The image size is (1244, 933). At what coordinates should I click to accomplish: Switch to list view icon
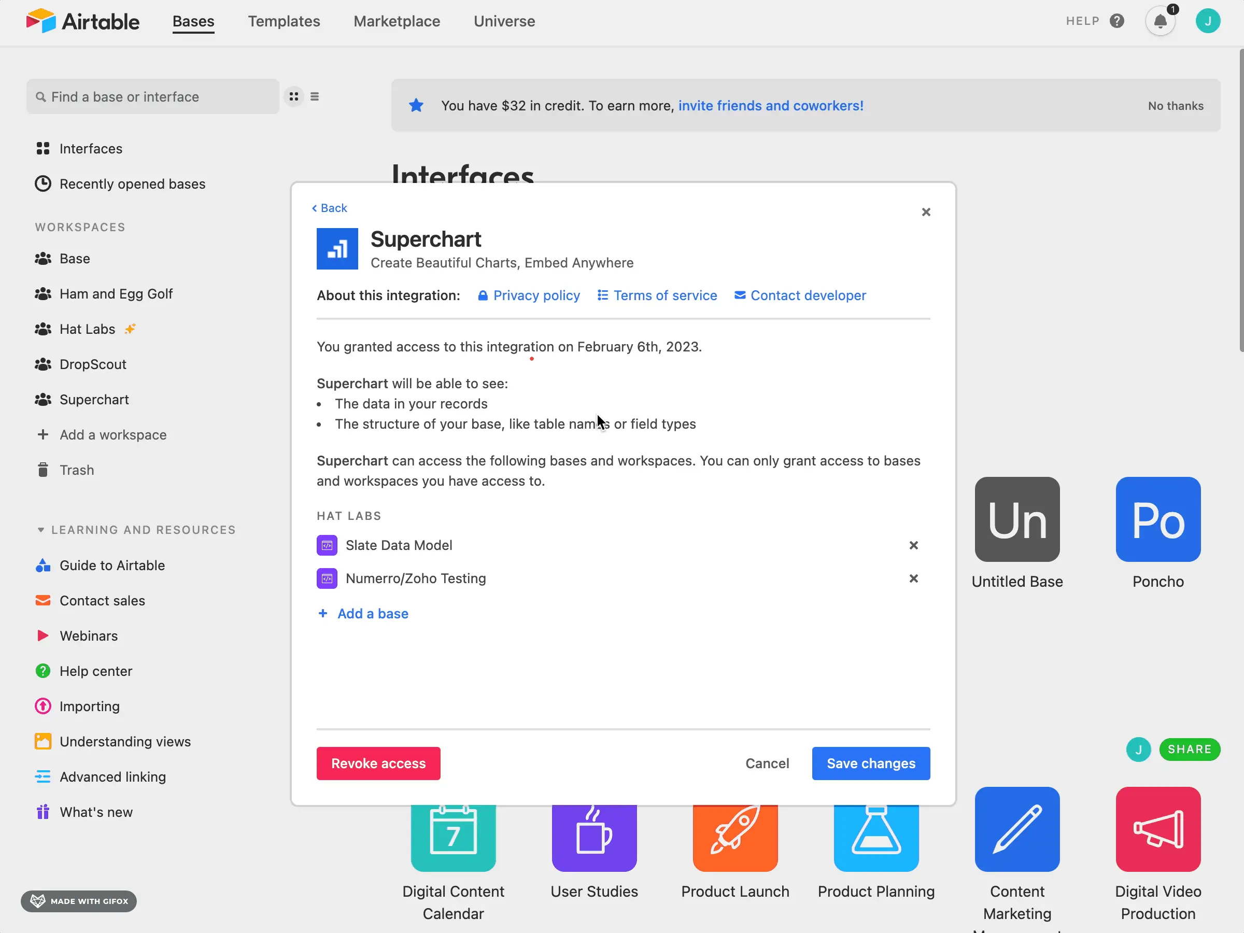[x=315, y=97]
